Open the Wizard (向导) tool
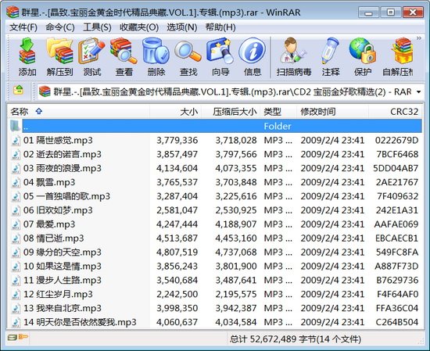The width and height of the screenshot is (430, 351). 220,57
